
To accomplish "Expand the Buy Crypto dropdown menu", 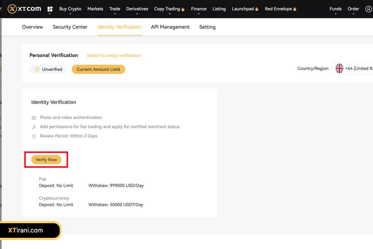I will pos(70,9).
